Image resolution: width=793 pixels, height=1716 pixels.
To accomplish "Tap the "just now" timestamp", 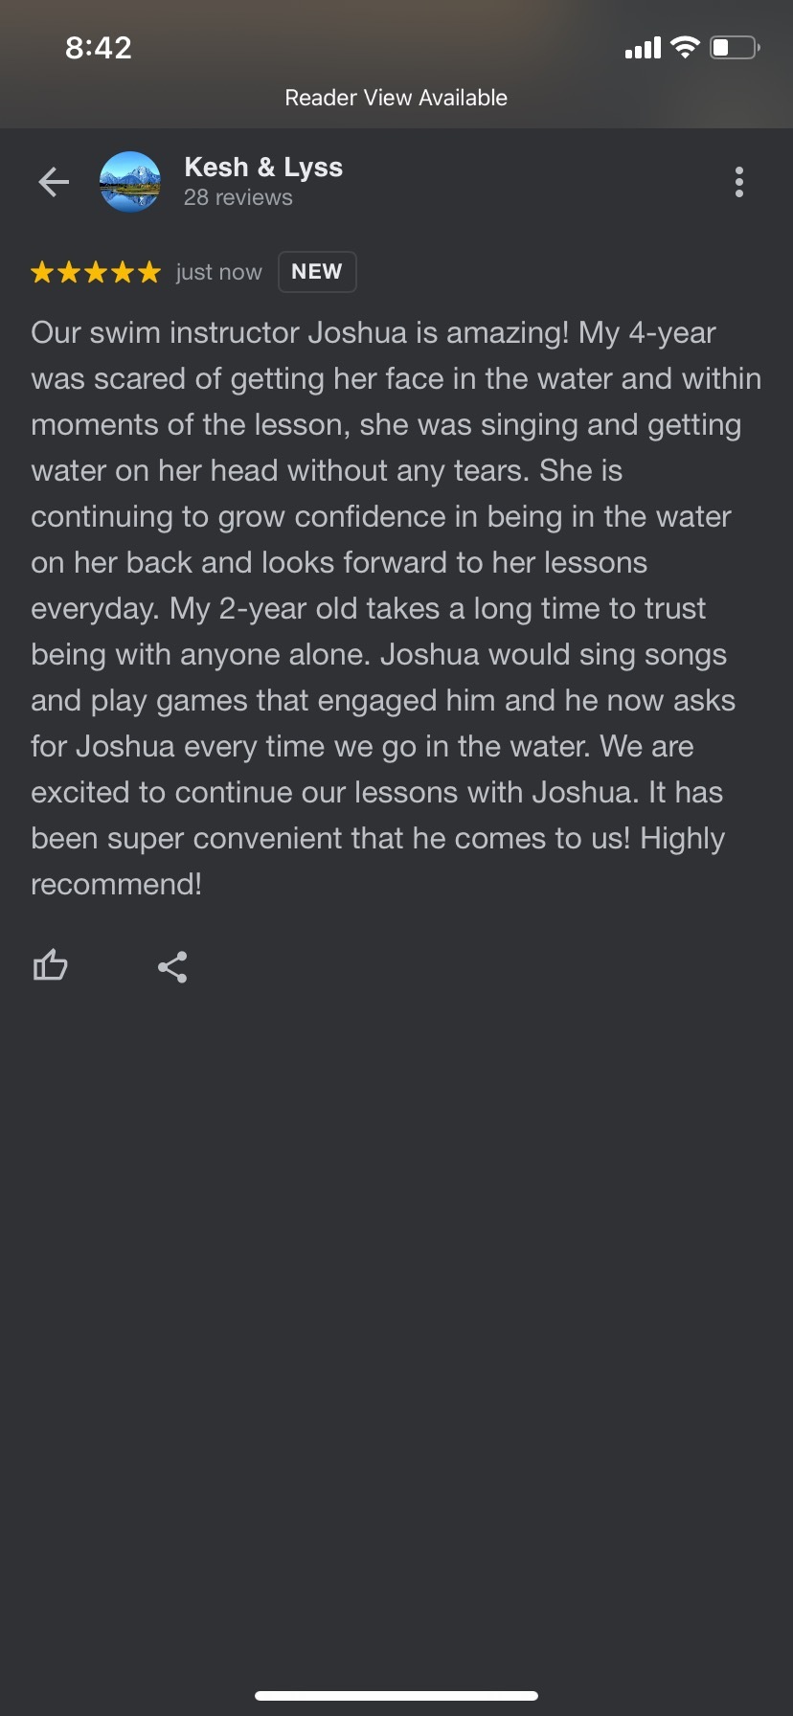I will (x=218, y=273).
